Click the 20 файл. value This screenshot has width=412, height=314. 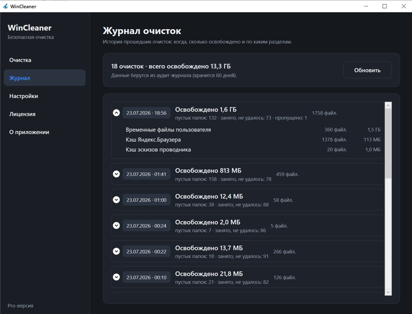click(x=337, y=149)
